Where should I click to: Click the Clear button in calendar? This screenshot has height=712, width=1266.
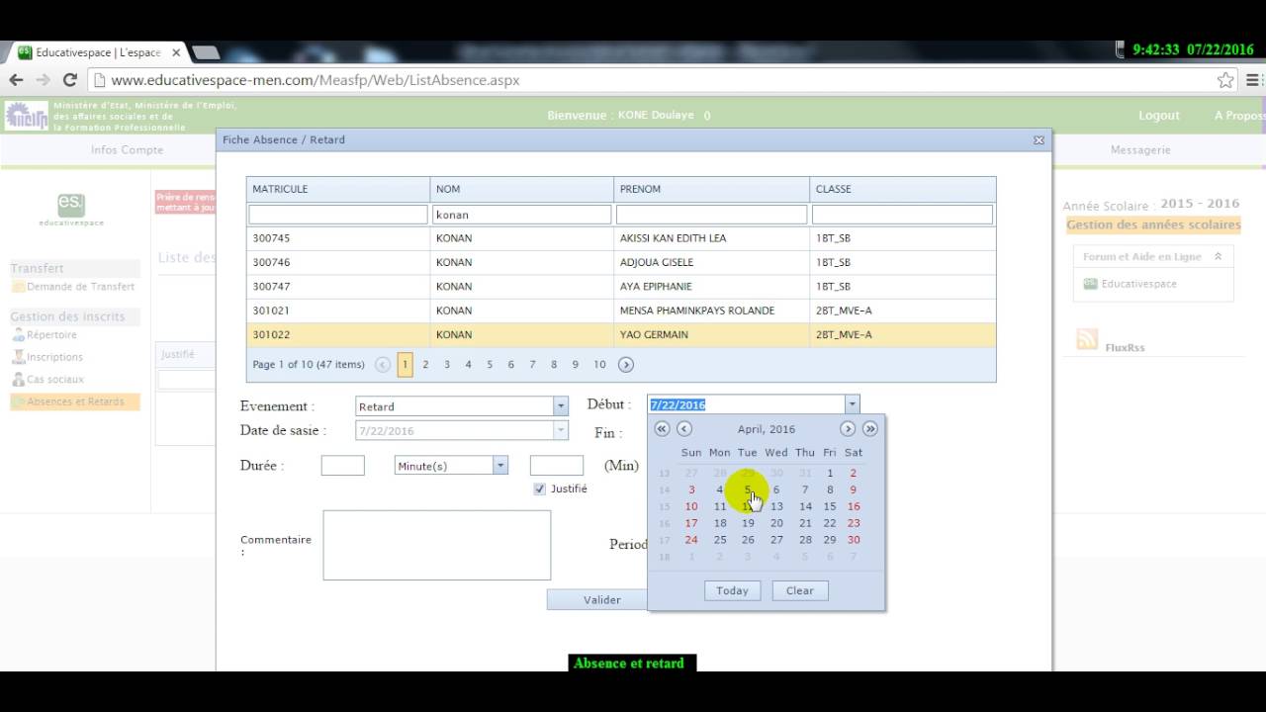click(x=800, y=590)
